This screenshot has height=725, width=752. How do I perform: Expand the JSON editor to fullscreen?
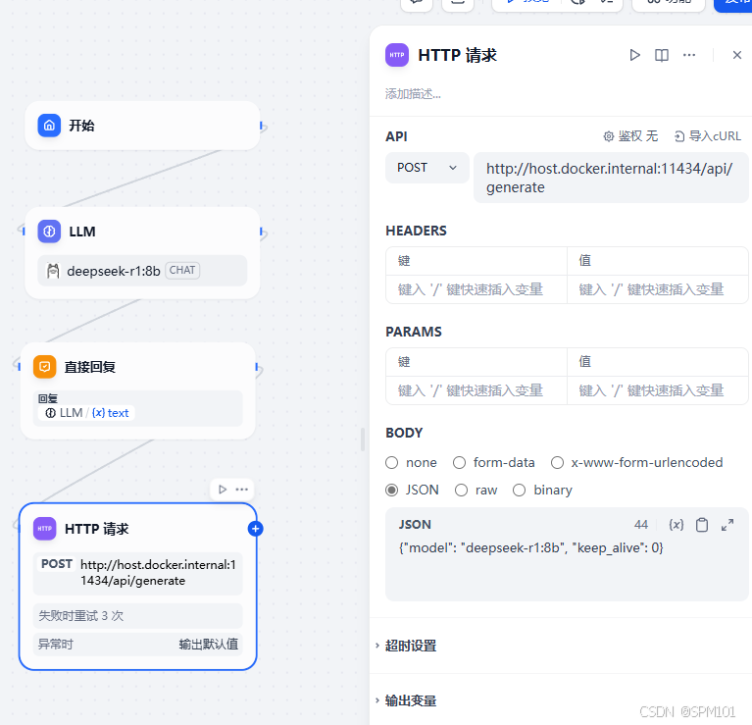727,525
